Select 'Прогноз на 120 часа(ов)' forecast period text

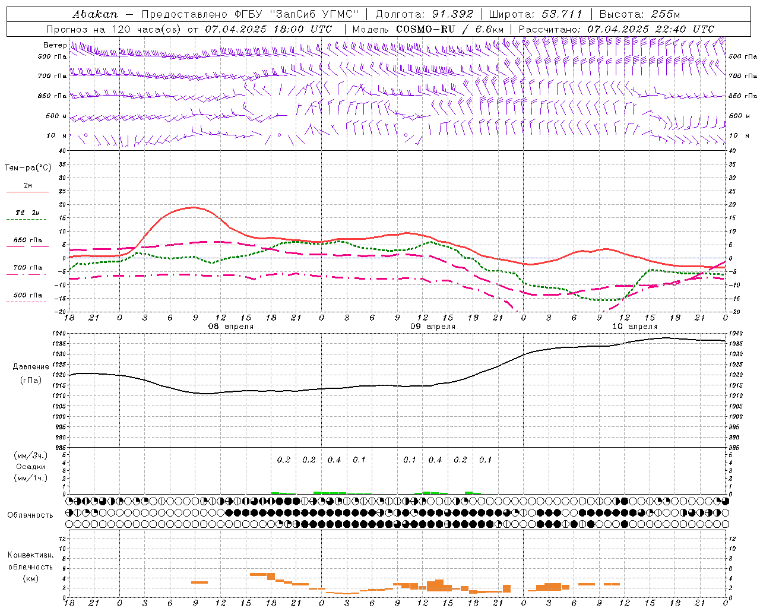coord(114,29)
